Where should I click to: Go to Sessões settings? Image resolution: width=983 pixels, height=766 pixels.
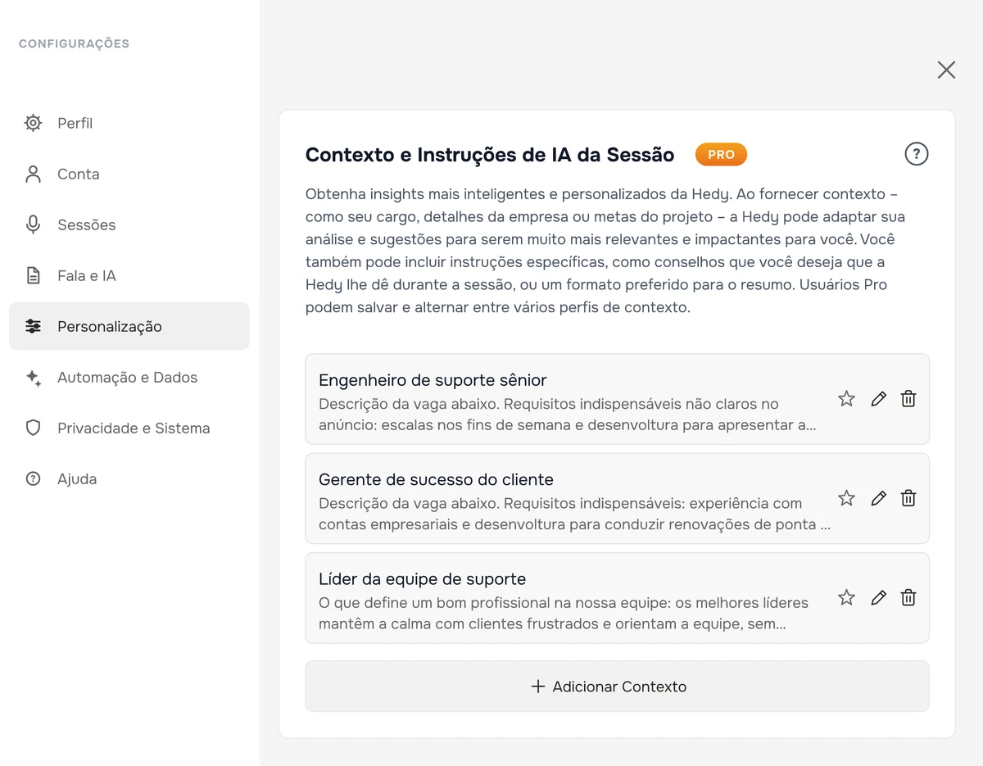[129, 224]
